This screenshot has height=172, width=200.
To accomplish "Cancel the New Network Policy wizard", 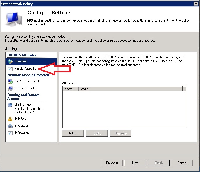I will (182, 163).
